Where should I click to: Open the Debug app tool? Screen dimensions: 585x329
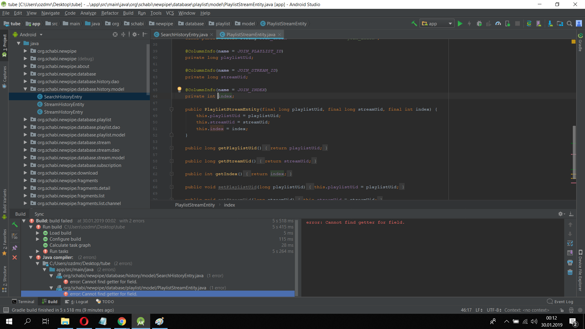[479, 23]
